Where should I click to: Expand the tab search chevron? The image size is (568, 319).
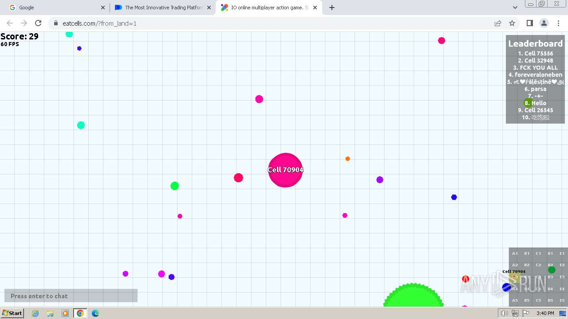coord(515,8)
